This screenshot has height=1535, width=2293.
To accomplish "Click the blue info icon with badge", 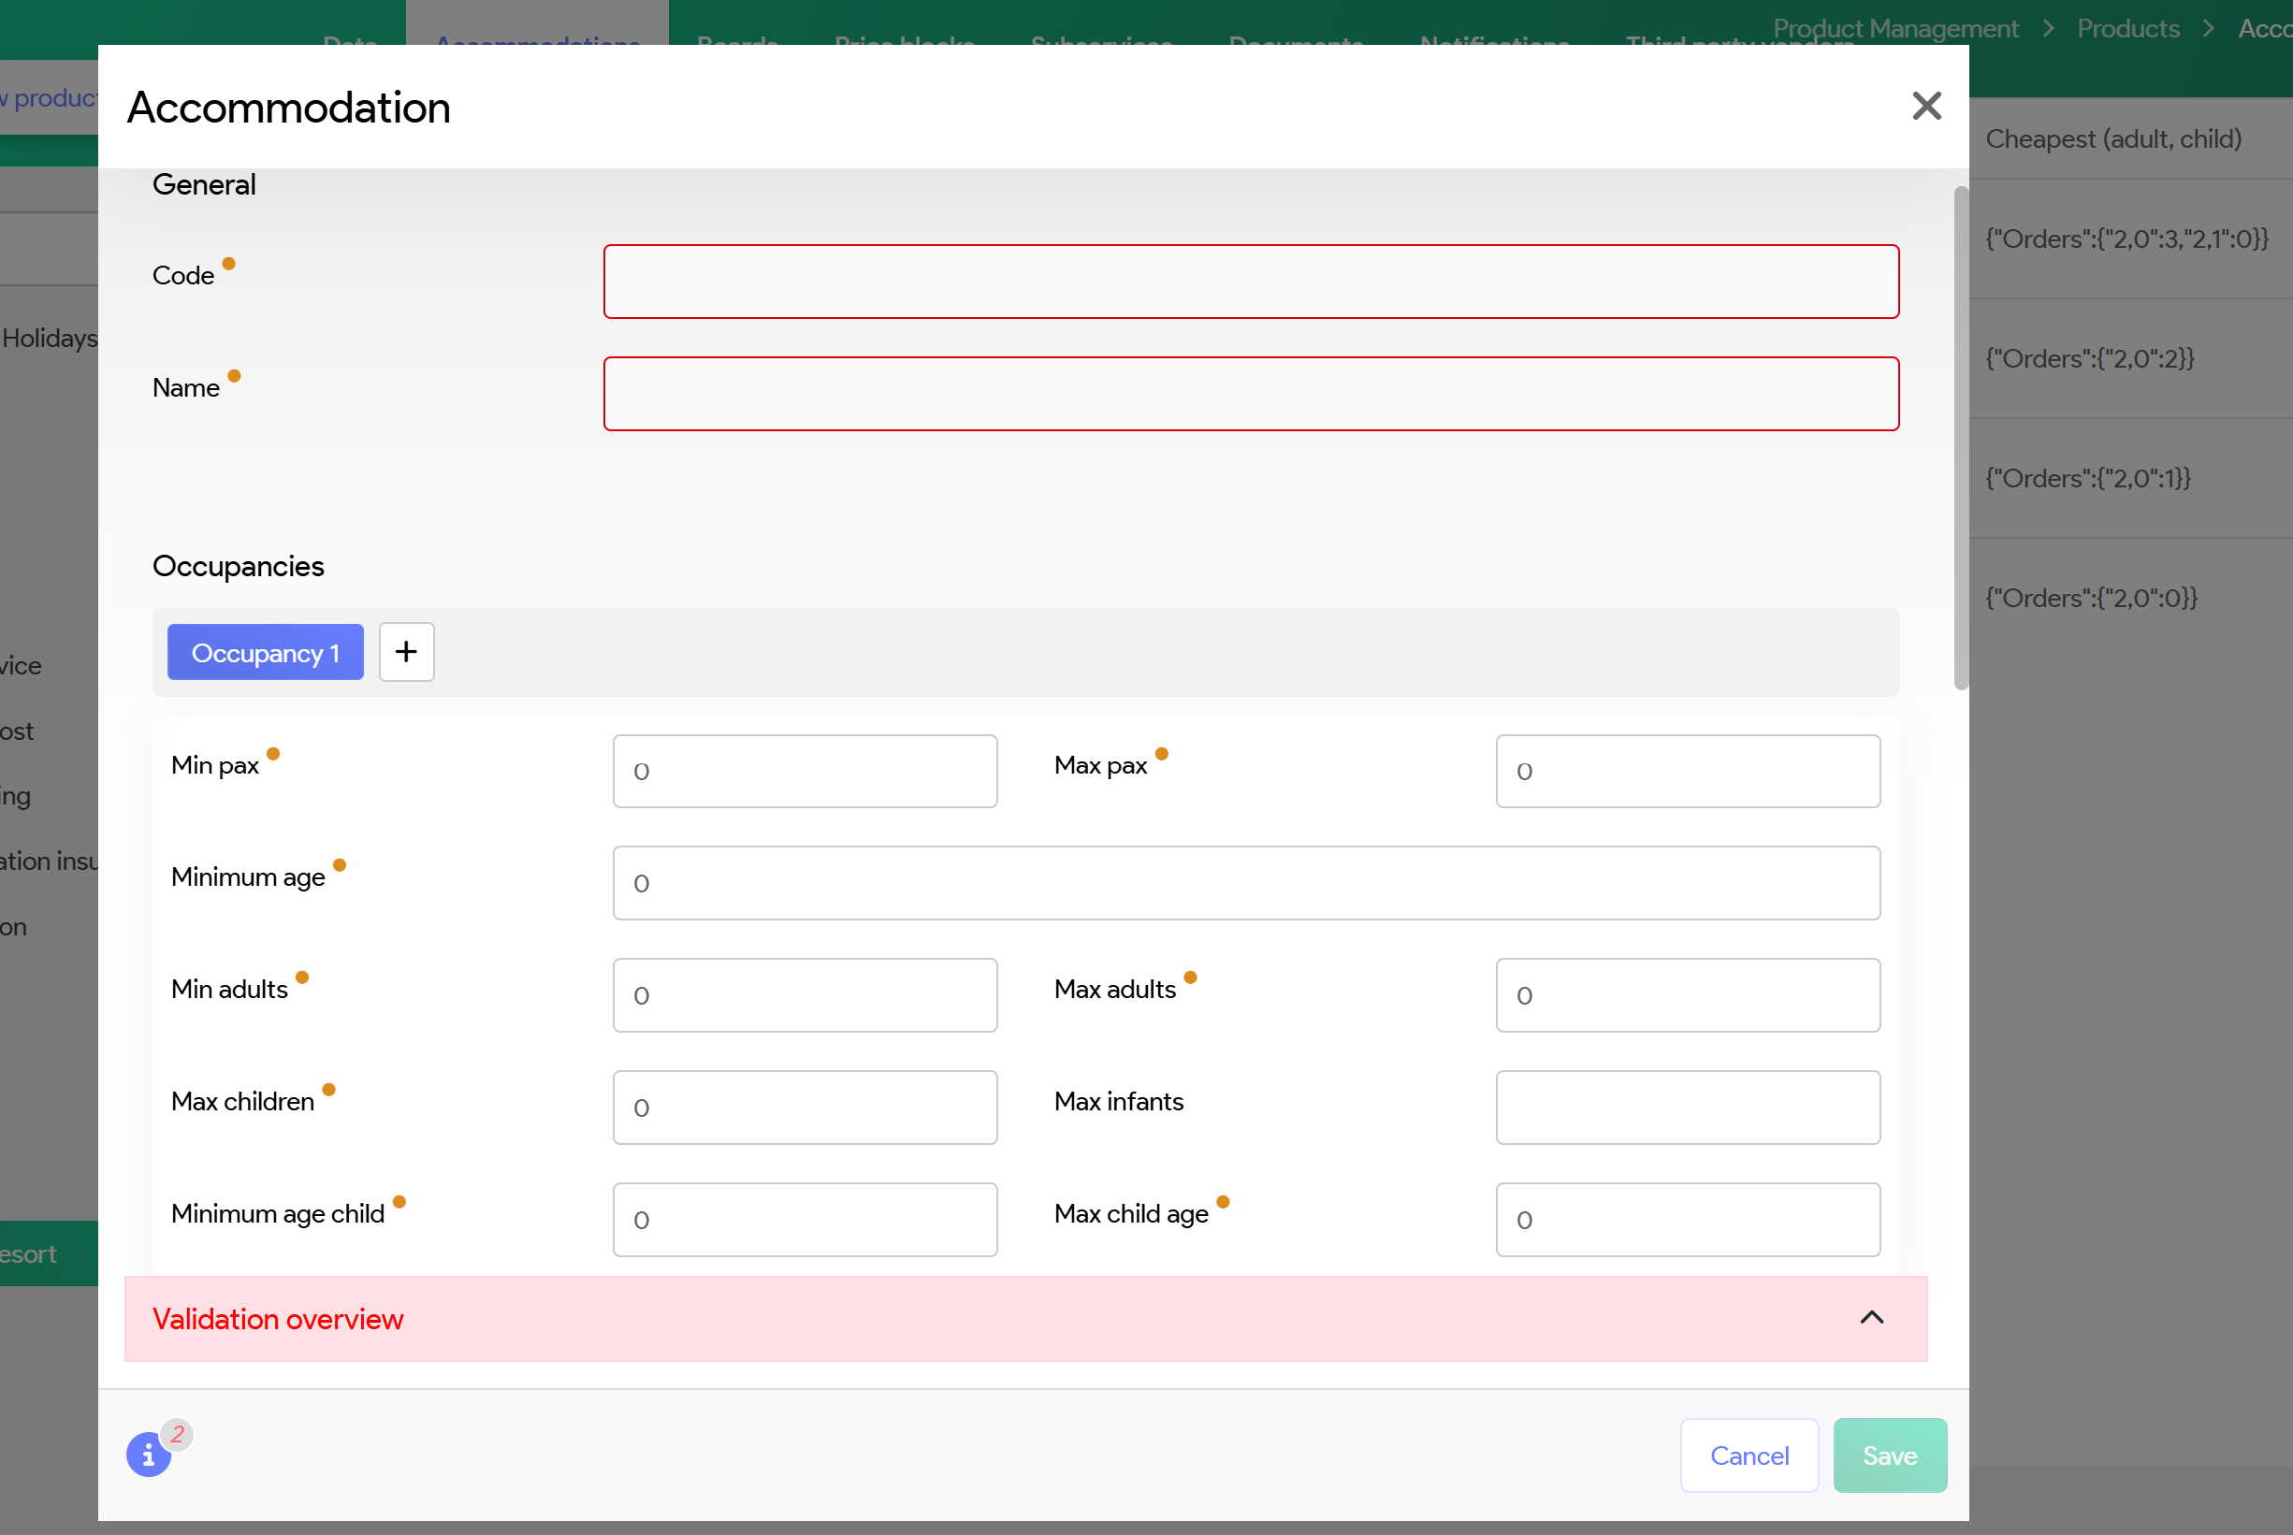I will point(149,1455).
